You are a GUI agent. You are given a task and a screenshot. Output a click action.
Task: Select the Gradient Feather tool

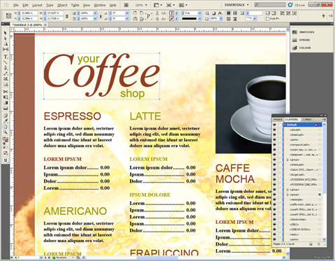pos(5,108)
